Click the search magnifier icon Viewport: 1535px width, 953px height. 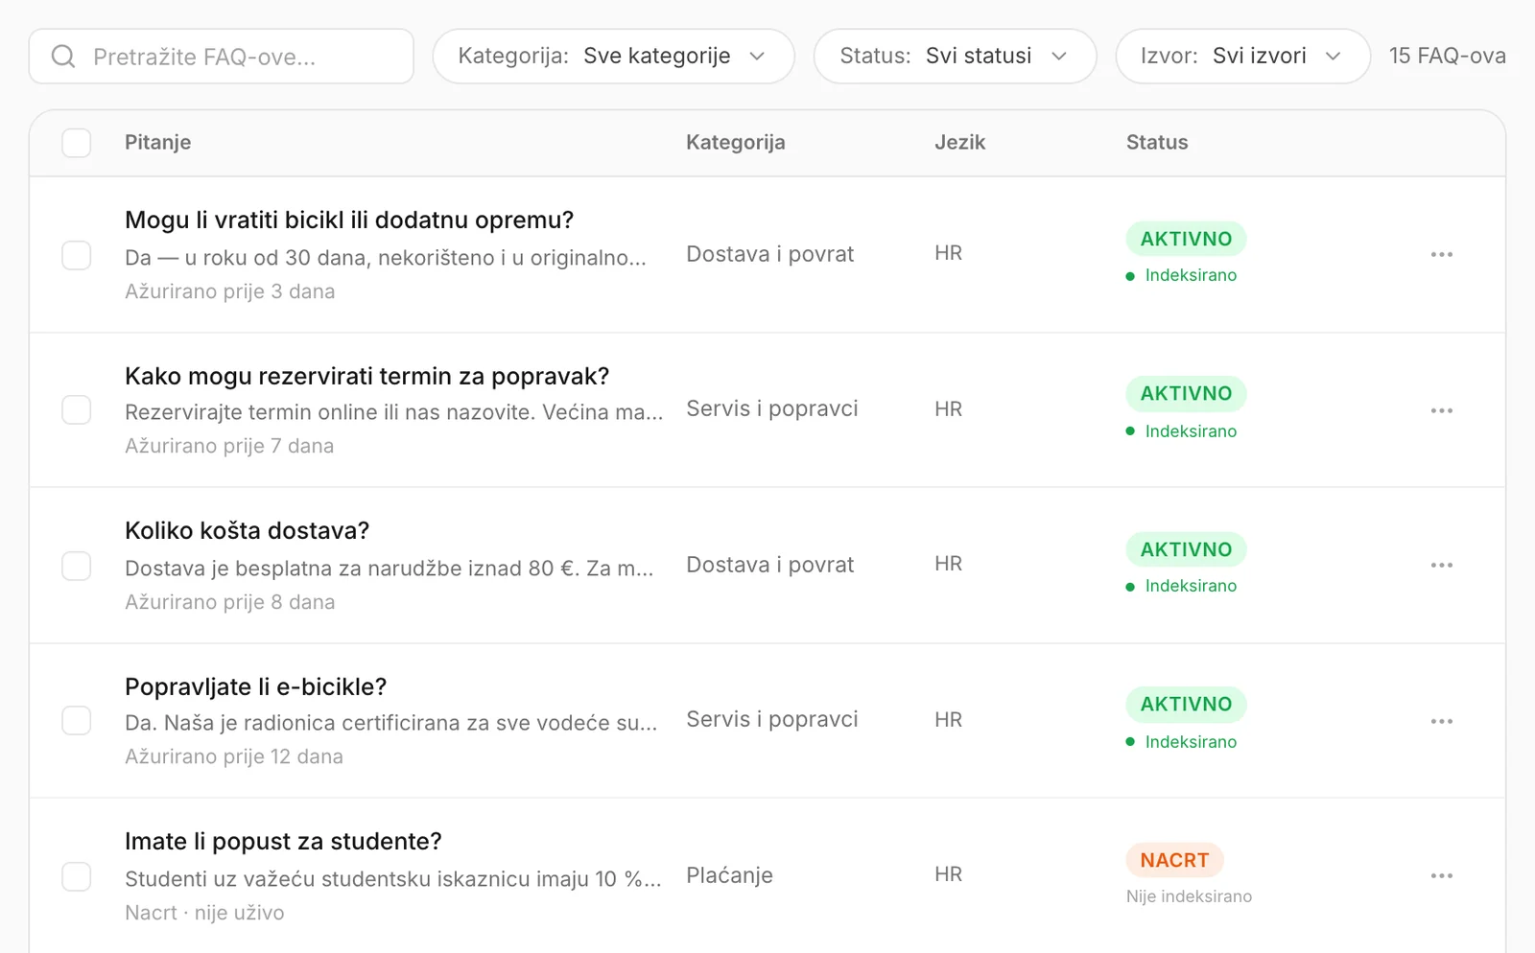(x=63, y=57)
